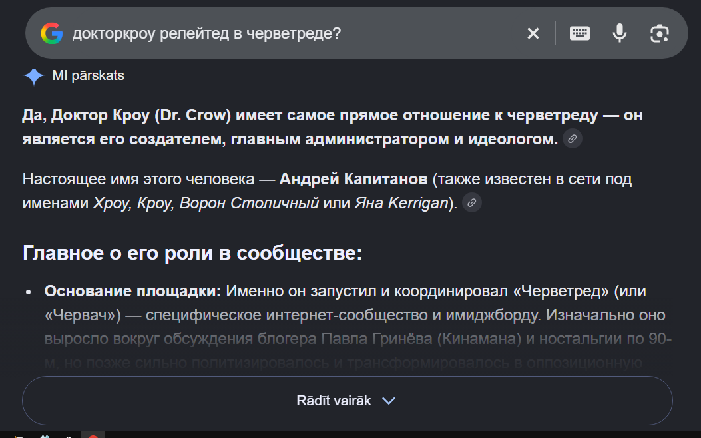Click the 'MI pārskats' label

(88, 75)
